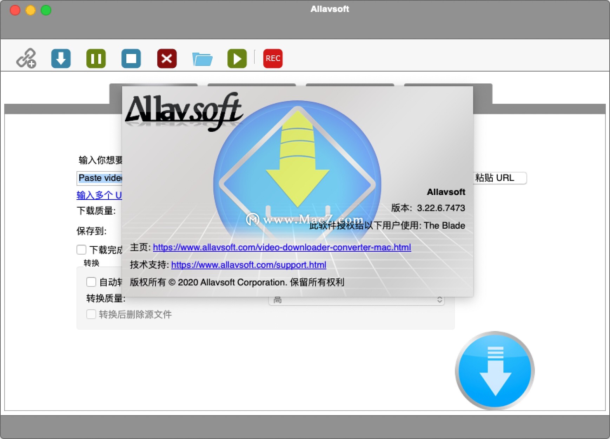Visit the allavsoft.com support link
Viewport: 610px width, 439px height.
248,265
